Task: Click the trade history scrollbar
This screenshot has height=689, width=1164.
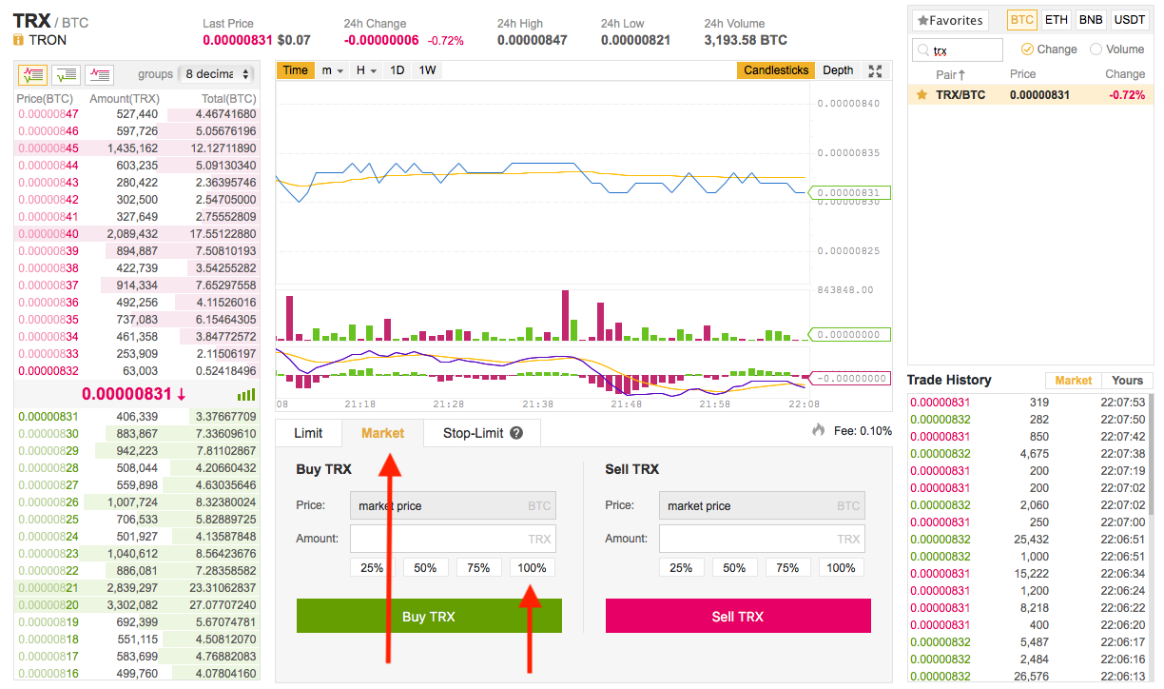Action: click(1150, 457)
